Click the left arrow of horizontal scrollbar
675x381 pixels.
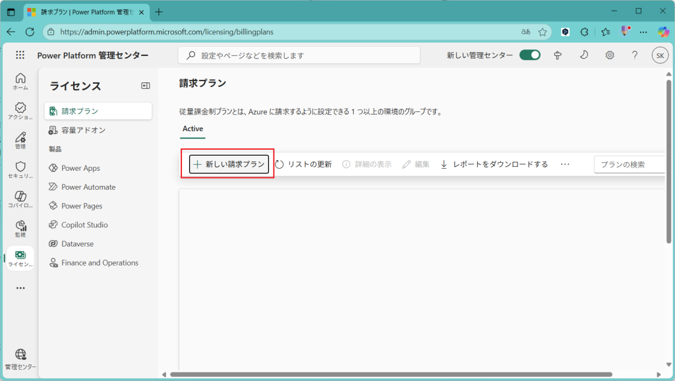pyautogui.click(x=163, y=374)
